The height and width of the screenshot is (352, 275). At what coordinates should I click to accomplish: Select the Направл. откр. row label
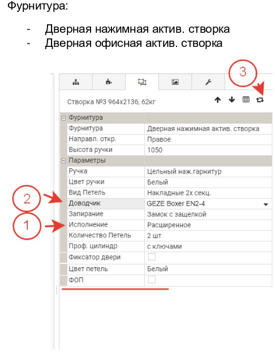92,139
